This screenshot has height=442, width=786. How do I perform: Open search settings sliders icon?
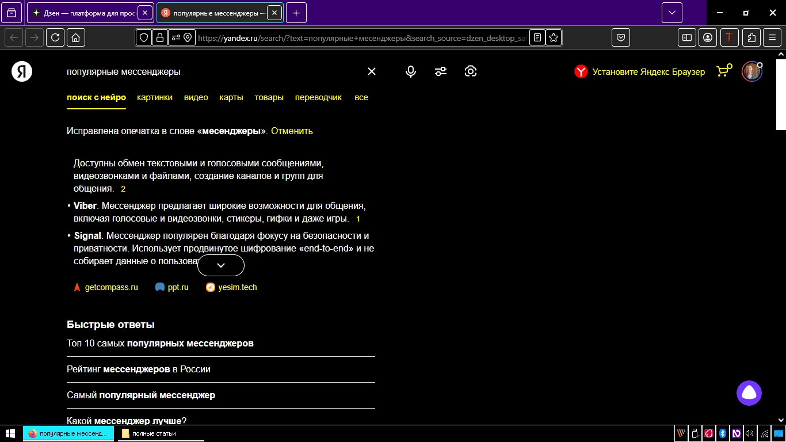(x=441, y=71)
